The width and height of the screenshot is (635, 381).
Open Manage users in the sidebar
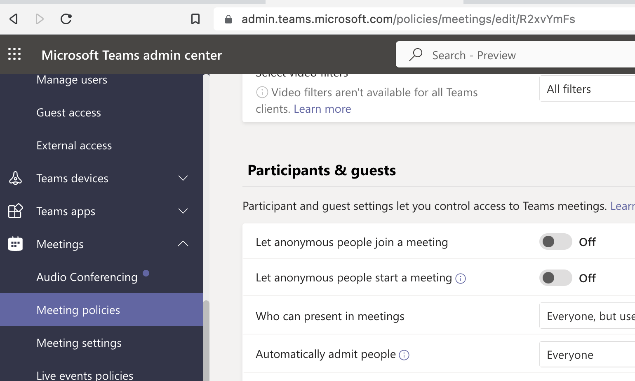[x=72, y=80]
